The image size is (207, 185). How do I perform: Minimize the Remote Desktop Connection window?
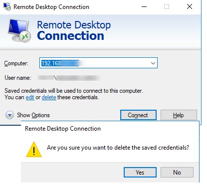(144, 7)
